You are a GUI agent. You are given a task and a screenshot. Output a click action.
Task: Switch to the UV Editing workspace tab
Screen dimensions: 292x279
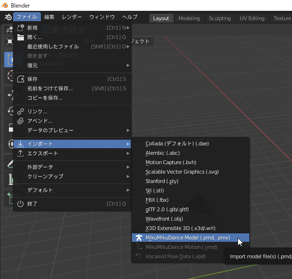(252, 18)
